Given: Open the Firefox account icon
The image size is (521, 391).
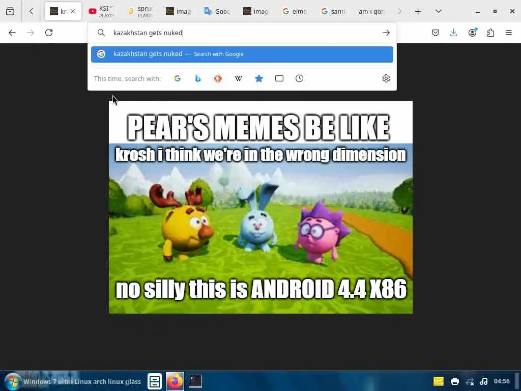Looking at the screenshot, I should (x=472, y=33).
